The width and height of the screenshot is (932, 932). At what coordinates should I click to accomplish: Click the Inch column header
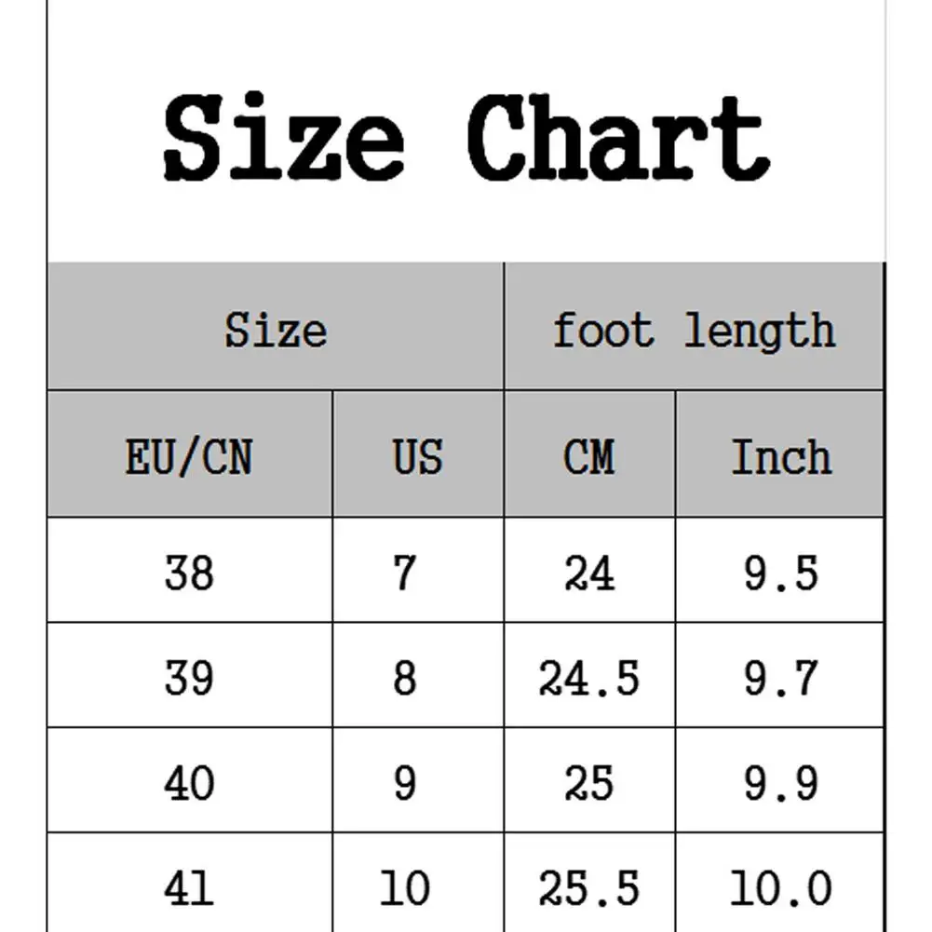coord(780,457)
